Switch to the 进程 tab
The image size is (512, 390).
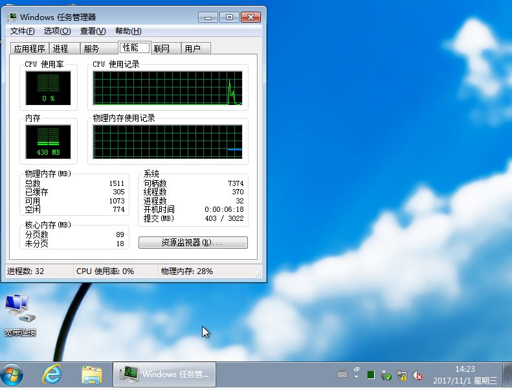(x=64, y=49)
